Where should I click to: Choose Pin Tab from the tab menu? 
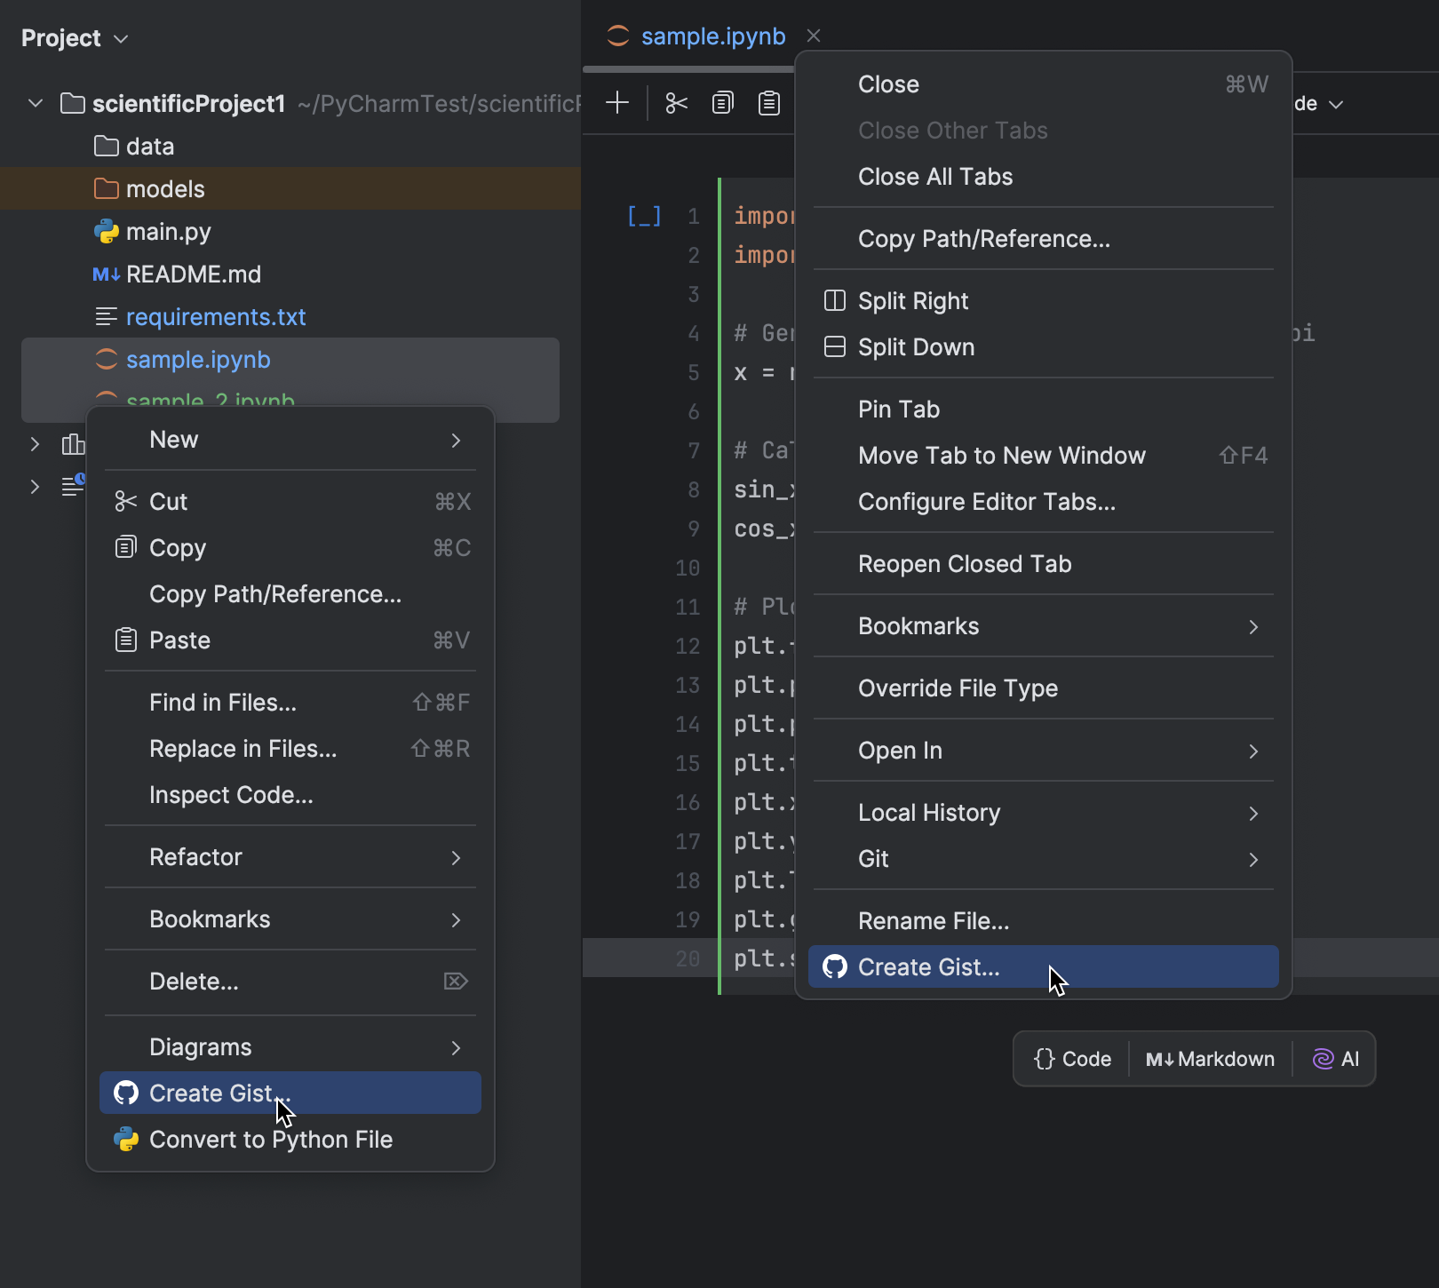pyautogui.click(x=899, y=409)
